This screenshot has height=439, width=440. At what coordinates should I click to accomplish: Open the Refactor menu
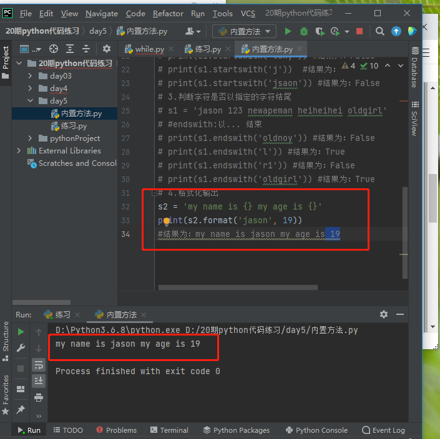tap(168, 14)
